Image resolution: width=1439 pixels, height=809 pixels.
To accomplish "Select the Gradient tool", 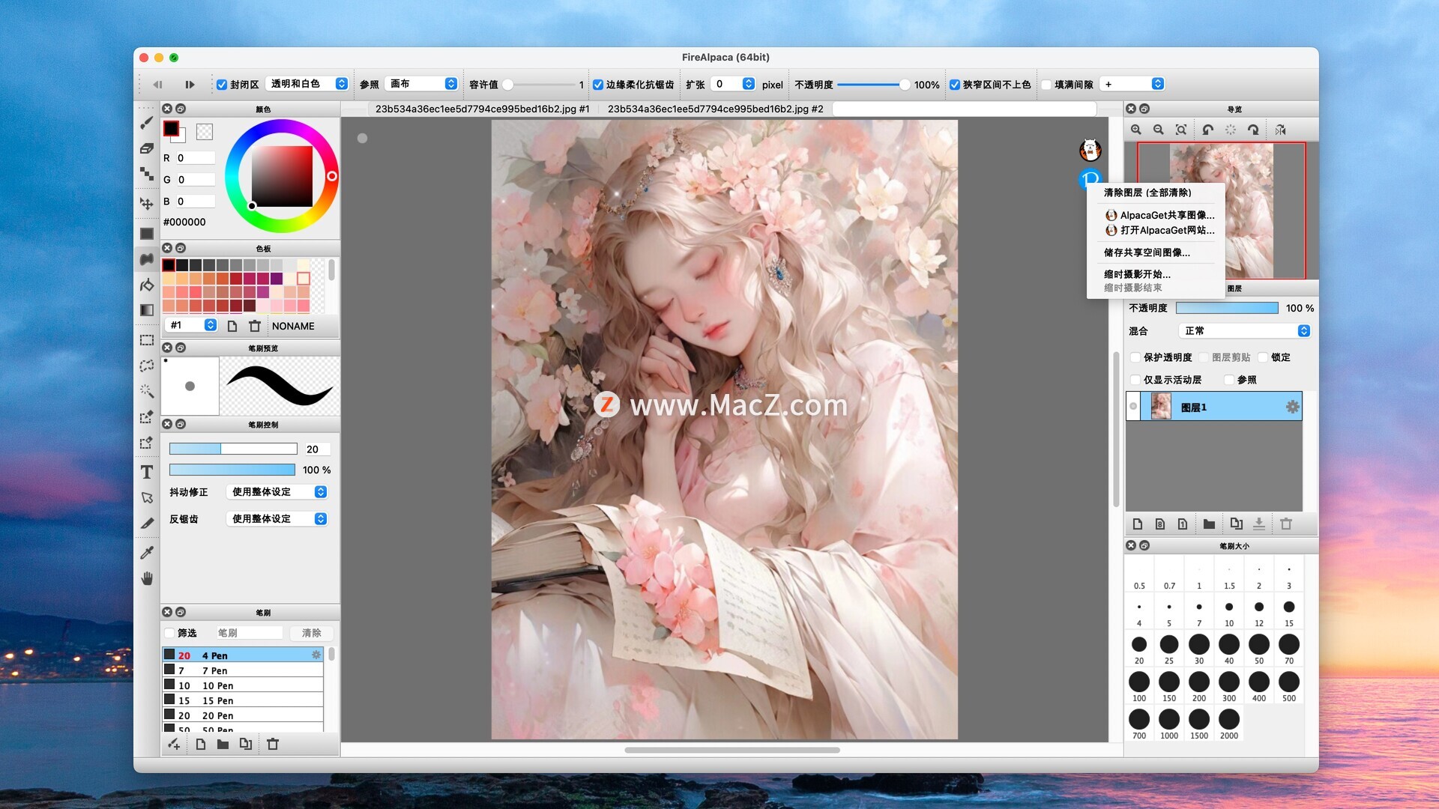I will coord(147,309).
